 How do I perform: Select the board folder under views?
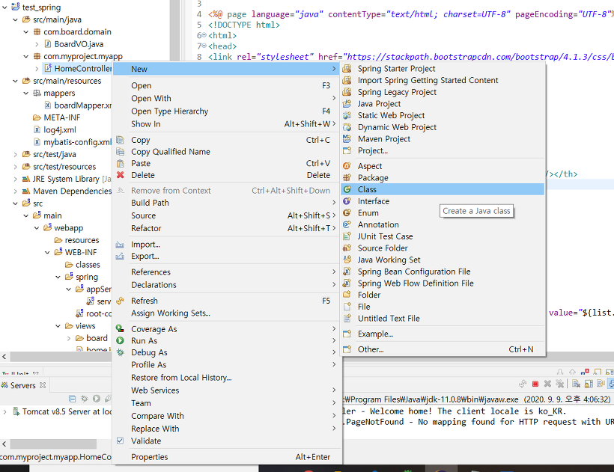[x=91, y=338]
